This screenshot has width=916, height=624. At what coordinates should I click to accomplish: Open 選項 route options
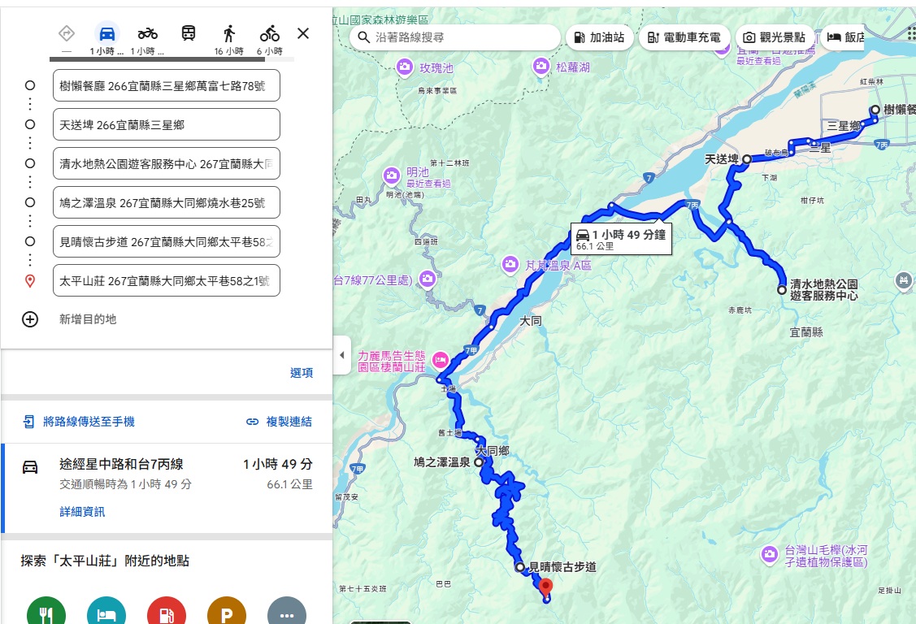(302, 373)
